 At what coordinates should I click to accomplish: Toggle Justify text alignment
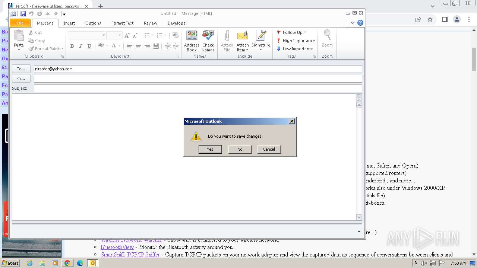(x=156, y=46)
